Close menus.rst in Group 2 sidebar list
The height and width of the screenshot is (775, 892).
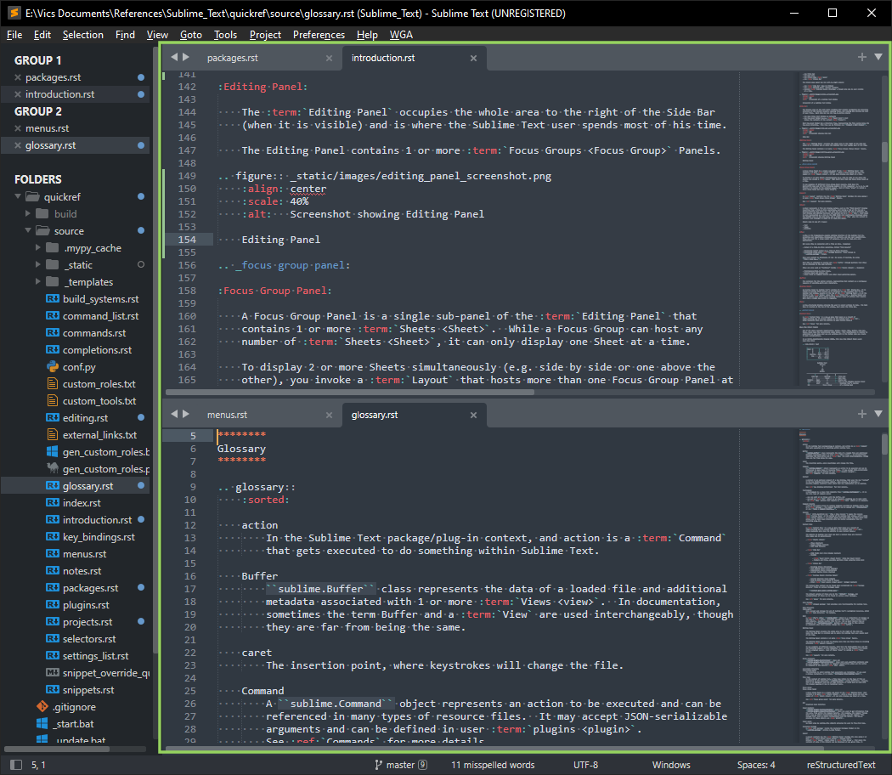(x=17, y=128)
